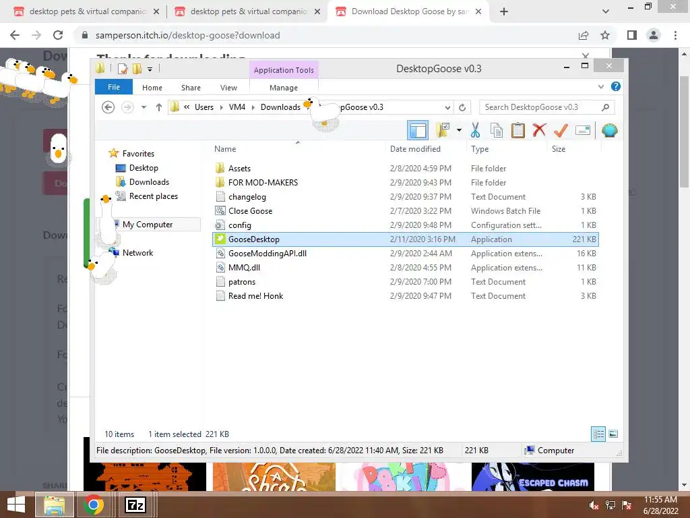Viewport: 690px width, 518px height.
Task: Open the recent locations dropdown arrow
Action: click(144, 107)
